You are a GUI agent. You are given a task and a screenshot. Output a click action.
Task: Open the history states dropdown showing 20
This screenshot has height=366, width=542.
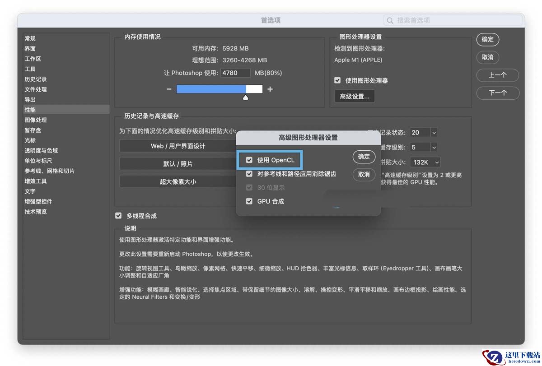pos(424,133)
